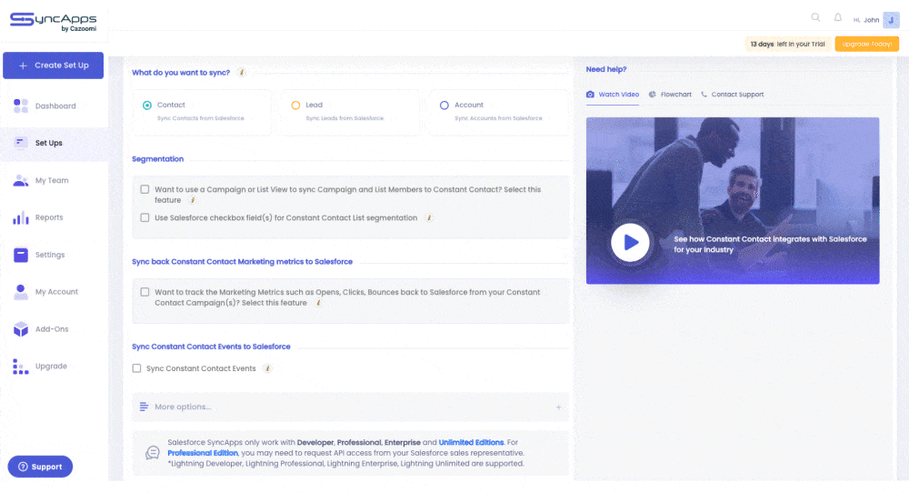Open the notifications bell
909x493 pixels.
(x=838, y=17)
